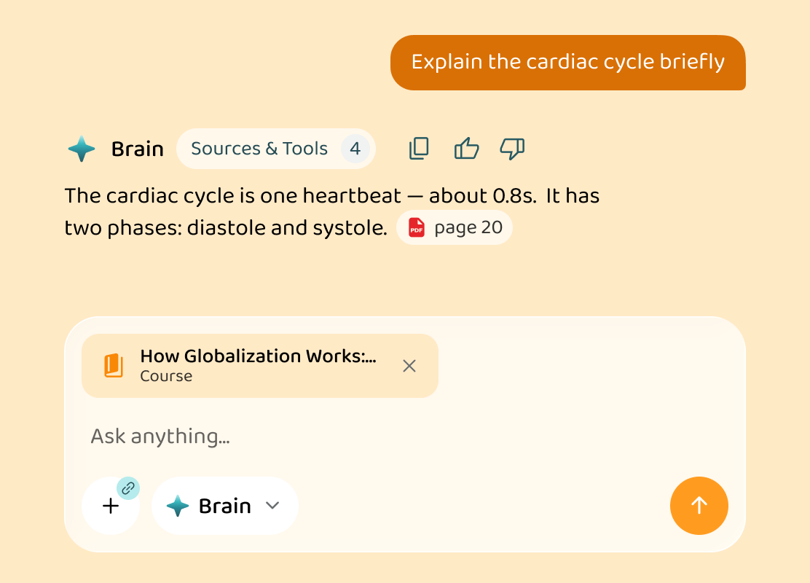This screenshot has width=810, height=583.
Task: Give the response a thumbs up
Action: 466,149
